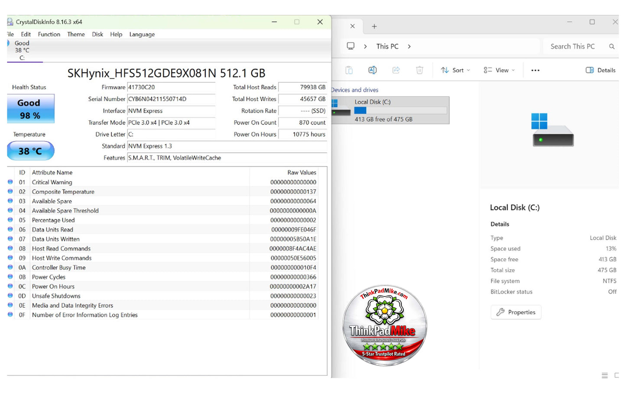Open the View dropdown in Explorer toolbar
The height and width of the screenshot is (393, 626).
tap(499, 70)
